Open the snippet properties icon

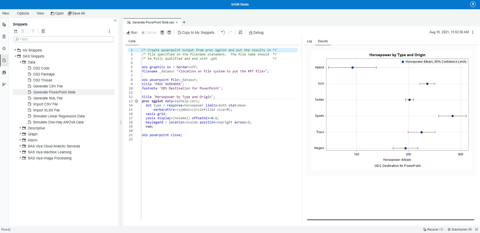[x=43, y=31]
